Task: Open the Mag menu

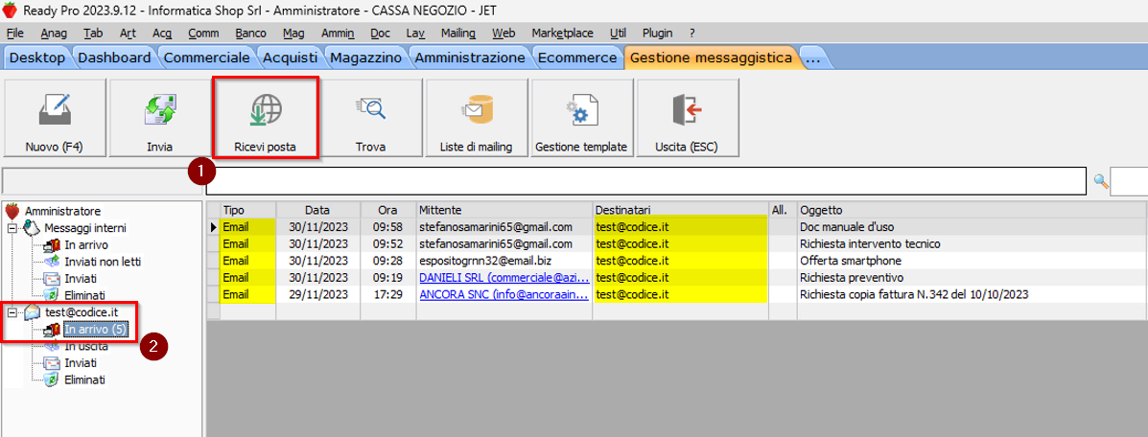Action: pyautogui.click(x=293, y=33)
